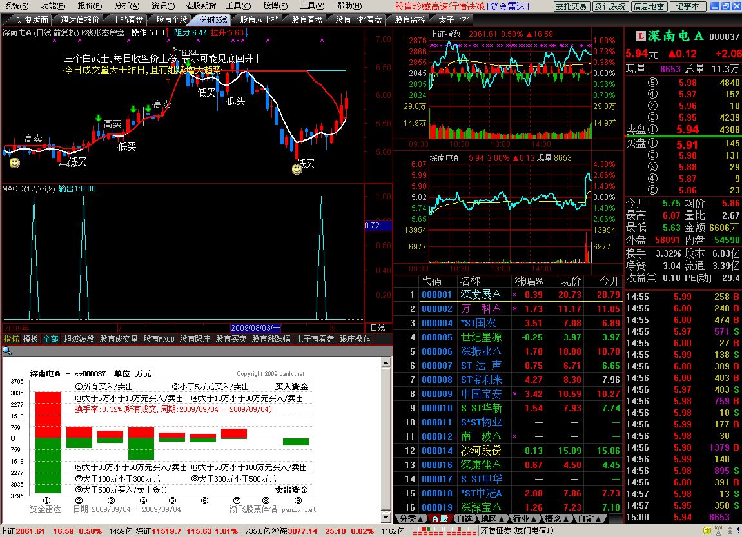Click the 日线 period button
The width and height of the screenshot is (742, 537).
click(x=378, y=327)
